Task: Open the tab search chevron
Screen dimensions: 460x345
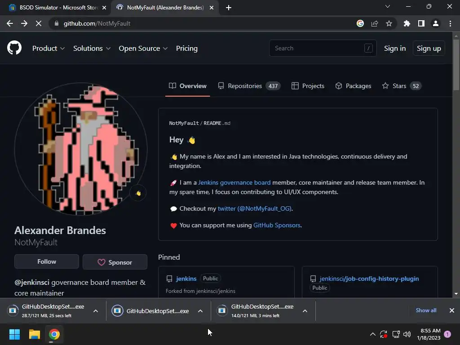Action: click(388, 6)
